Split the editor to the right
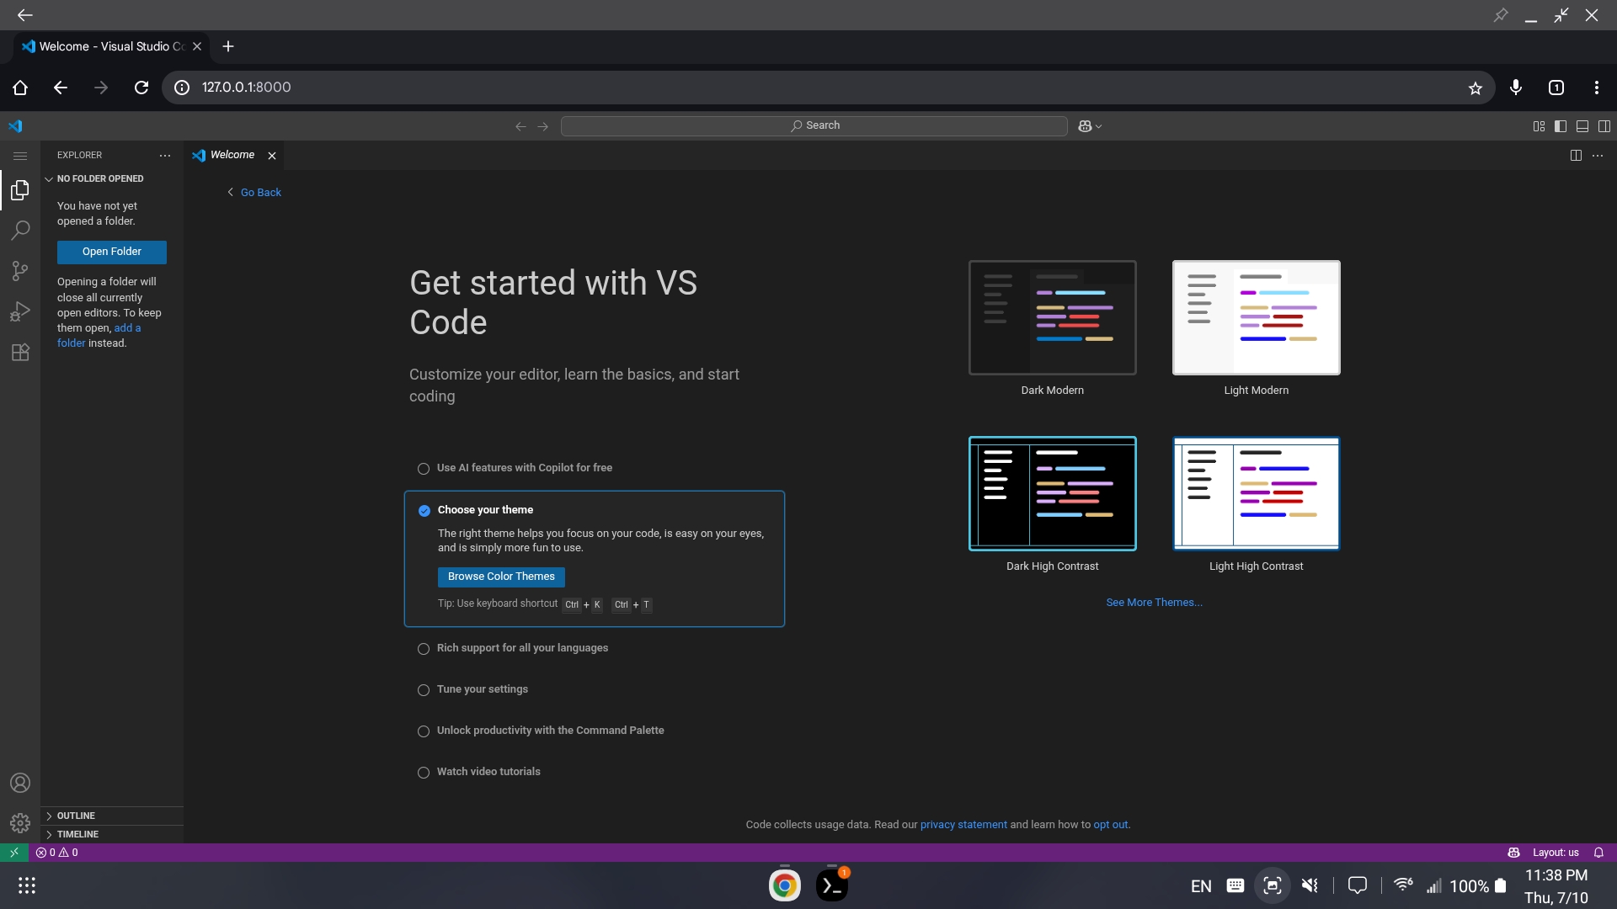 coord(1576,156)
